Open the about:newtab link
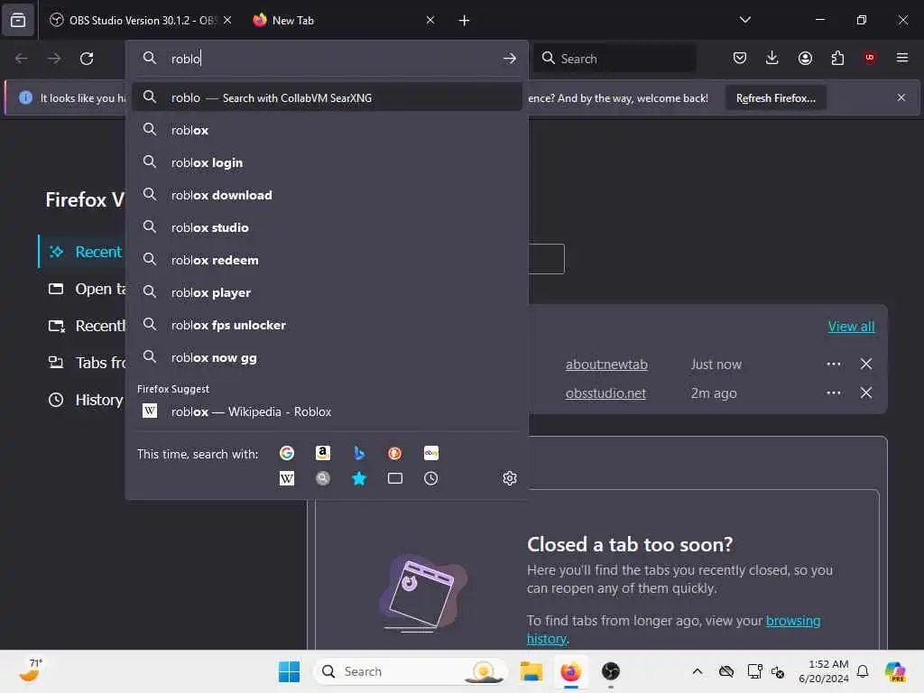924x693 pixels. [x=606, y=365]
